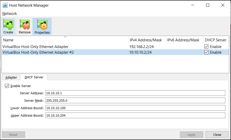Click the Lower Address Bound field
This screenshot has width=231, height=140.
tap(135, 108)
